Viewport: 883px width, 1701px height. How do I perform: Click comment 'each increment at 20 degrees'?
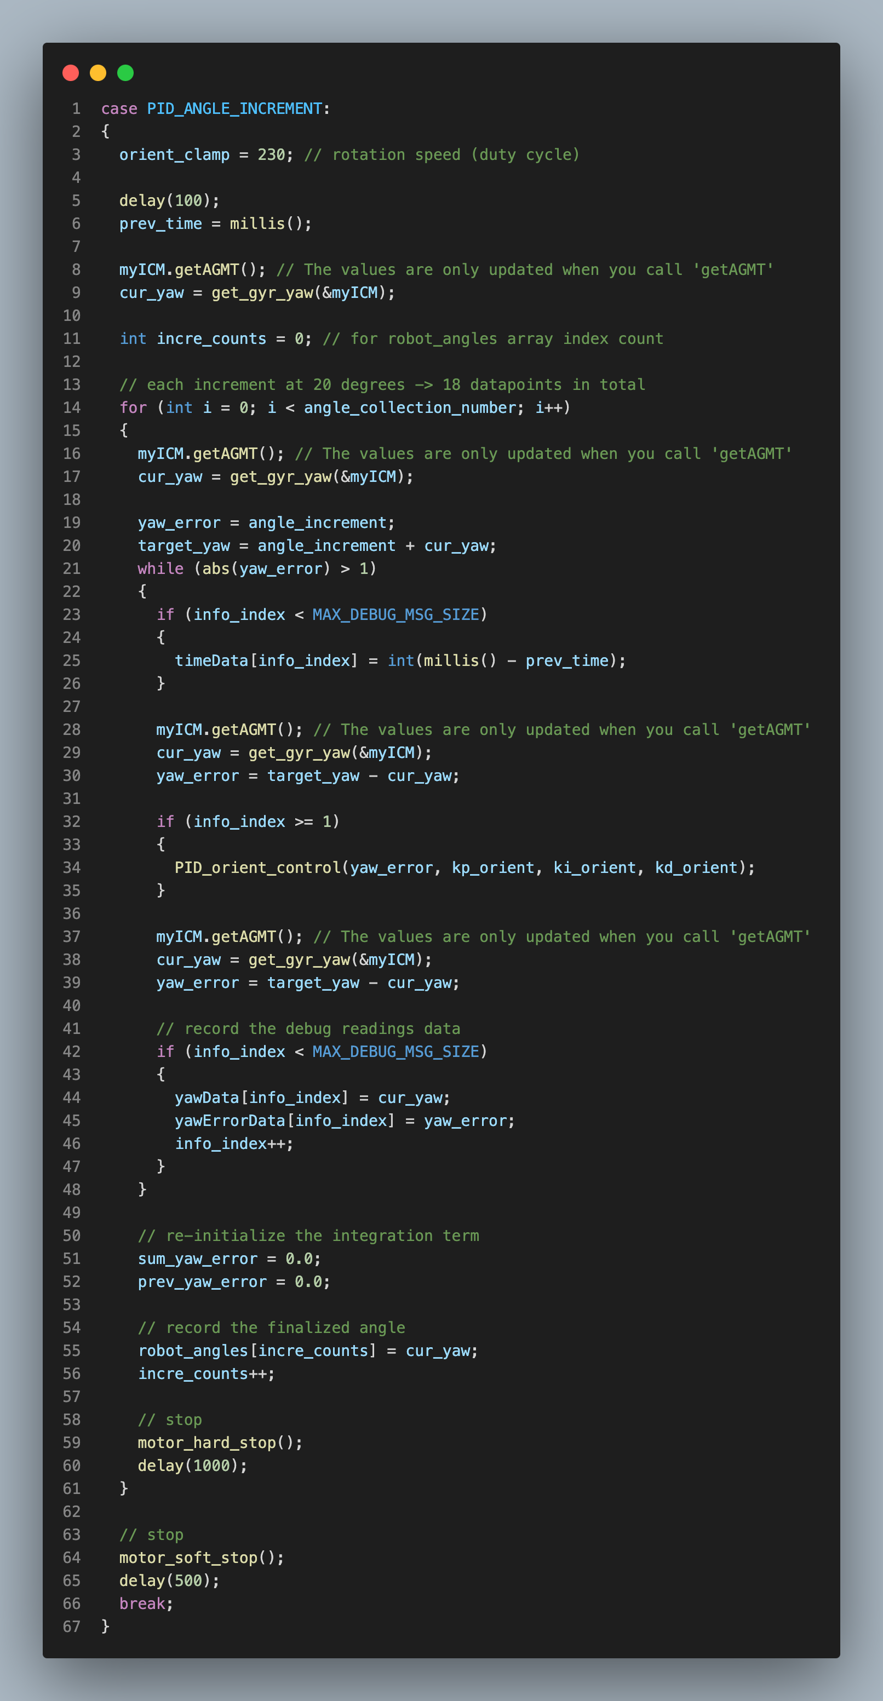coord(276,385)
